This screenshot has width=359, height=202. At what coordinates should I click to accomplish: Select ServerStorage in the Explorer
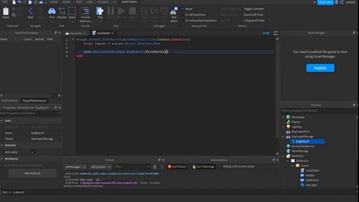coord(300,151)
